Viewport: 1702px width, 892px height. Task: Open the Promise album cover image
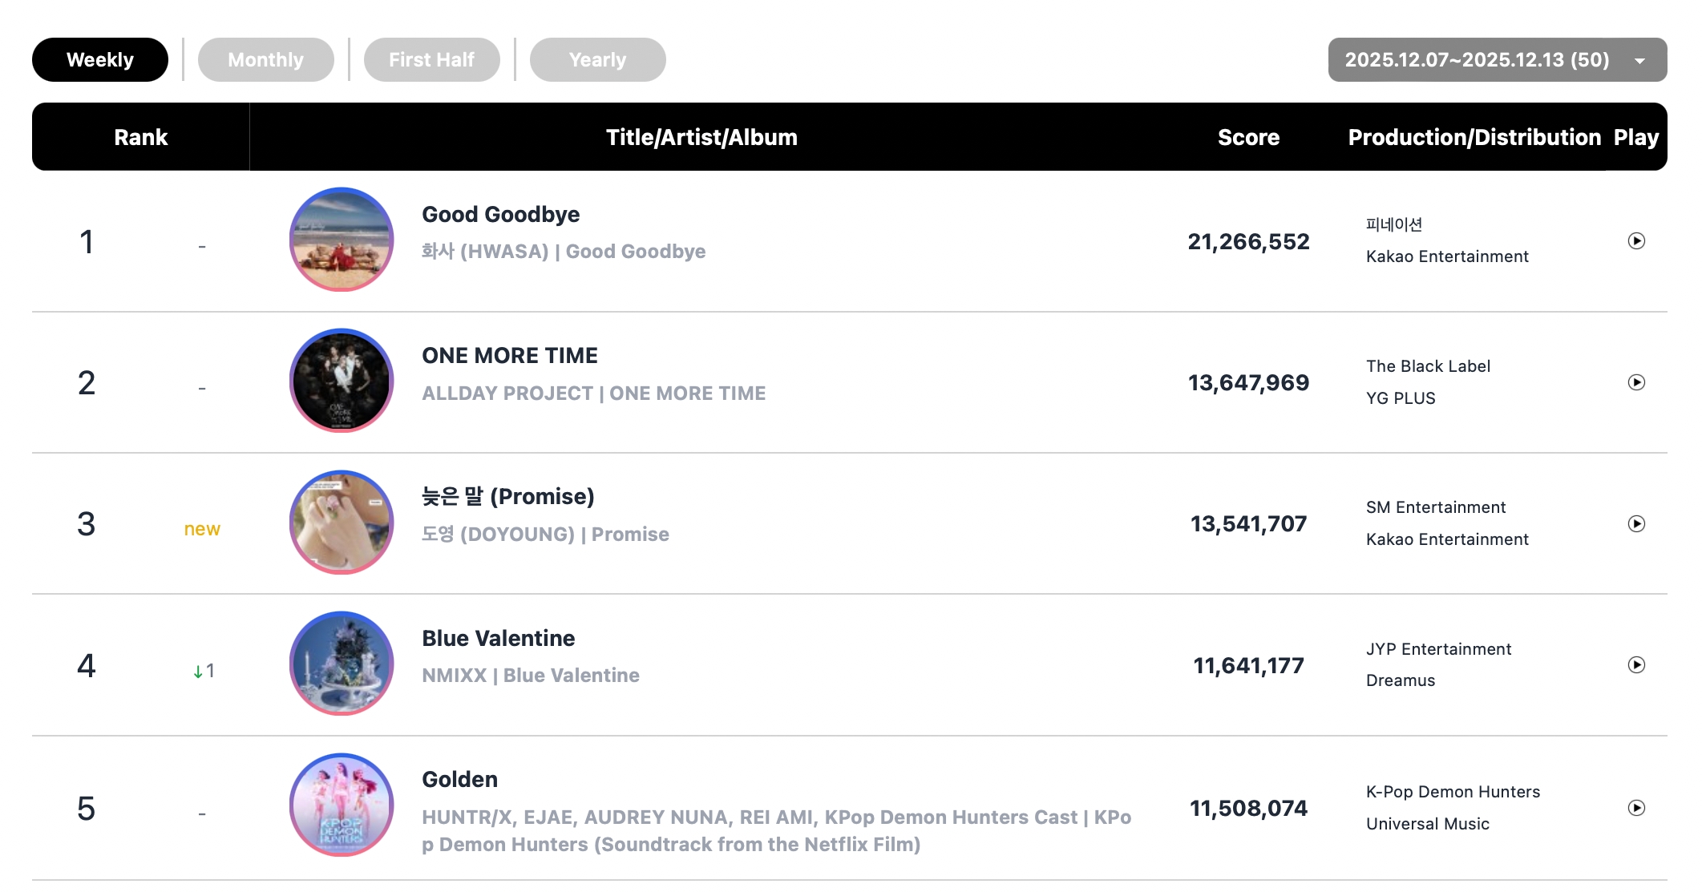tap(342, 523)
